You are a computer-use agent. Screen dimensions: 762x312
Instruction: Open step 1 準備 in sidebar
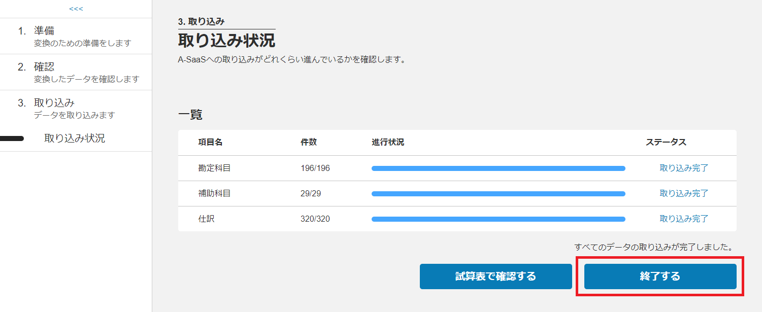coord(76,36)
